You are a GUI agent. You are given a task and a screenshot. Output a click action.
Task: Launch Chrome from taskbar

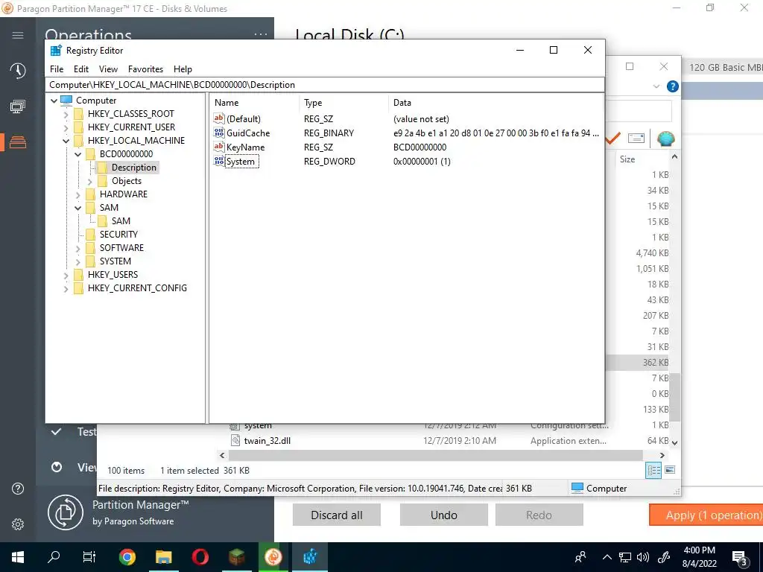coord(127,557)
